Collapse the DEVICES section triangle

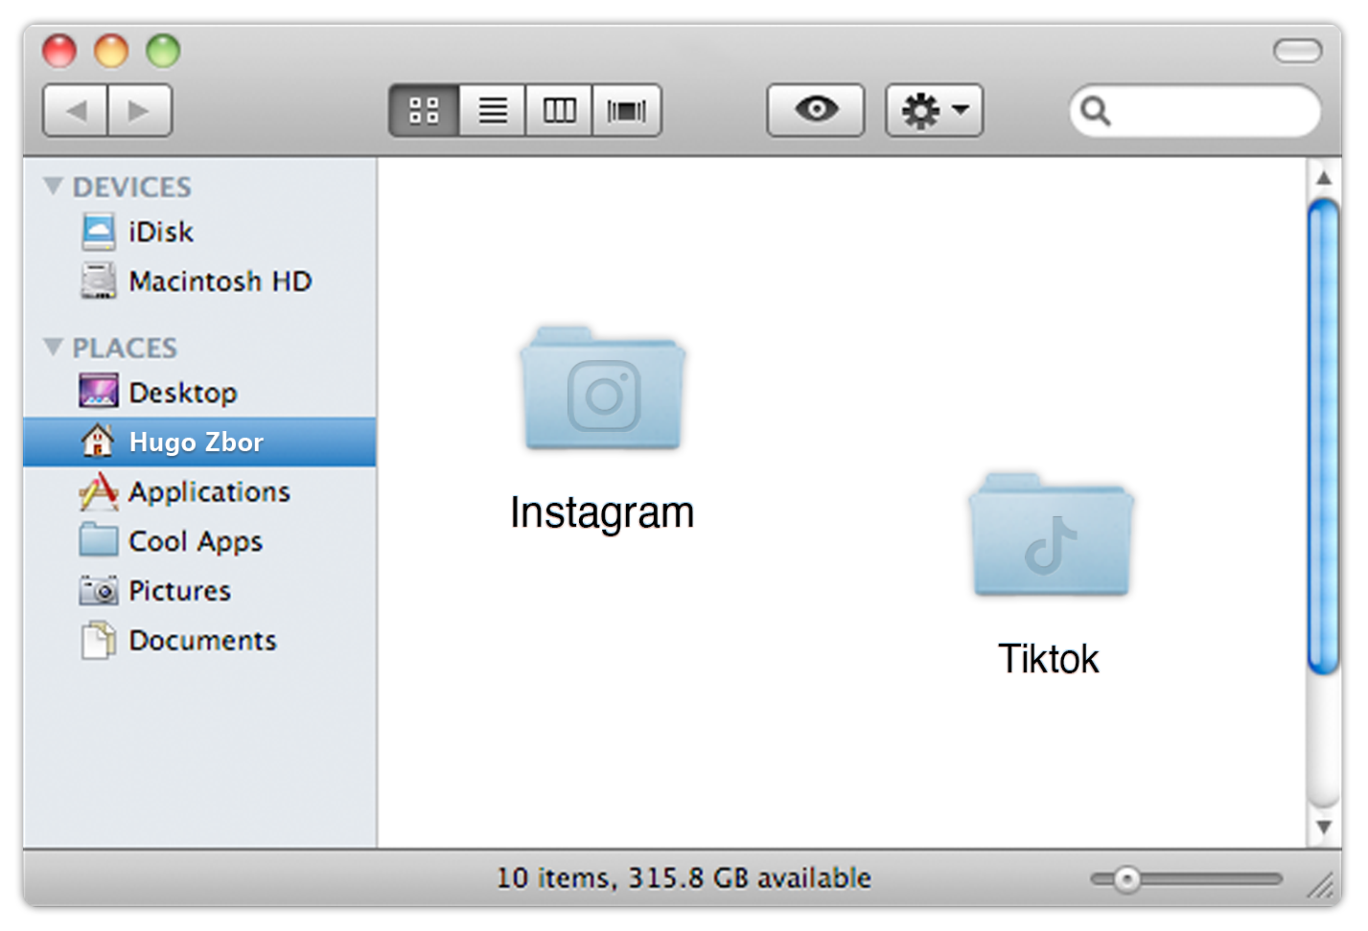(x=54, y=186)
